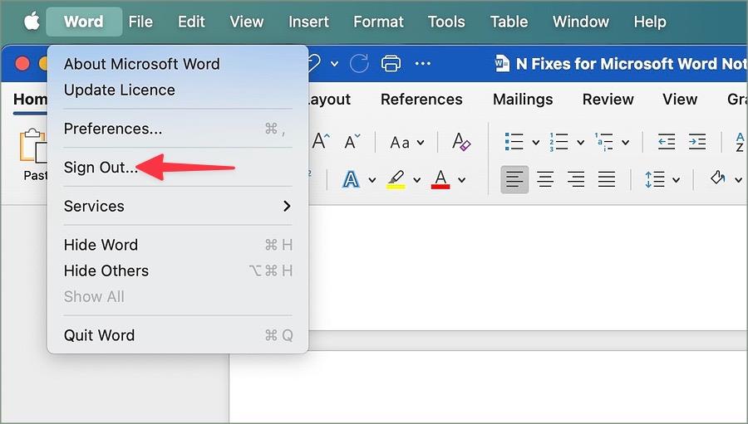
Task: Open the more options ellipsis in title bar
Action: tap(423, 63)
